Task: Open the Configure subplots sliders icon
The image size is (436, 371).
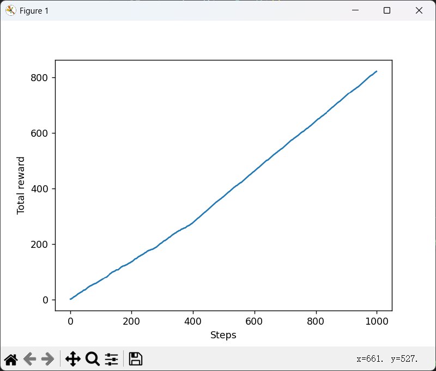Action: point(112,359)
